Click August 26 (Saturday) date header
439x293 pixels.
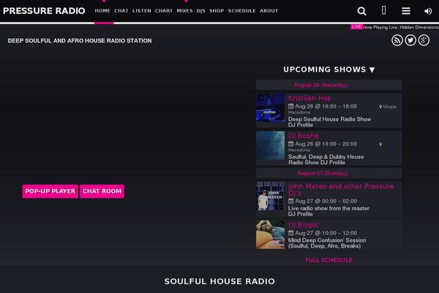(x=320, y=85)
